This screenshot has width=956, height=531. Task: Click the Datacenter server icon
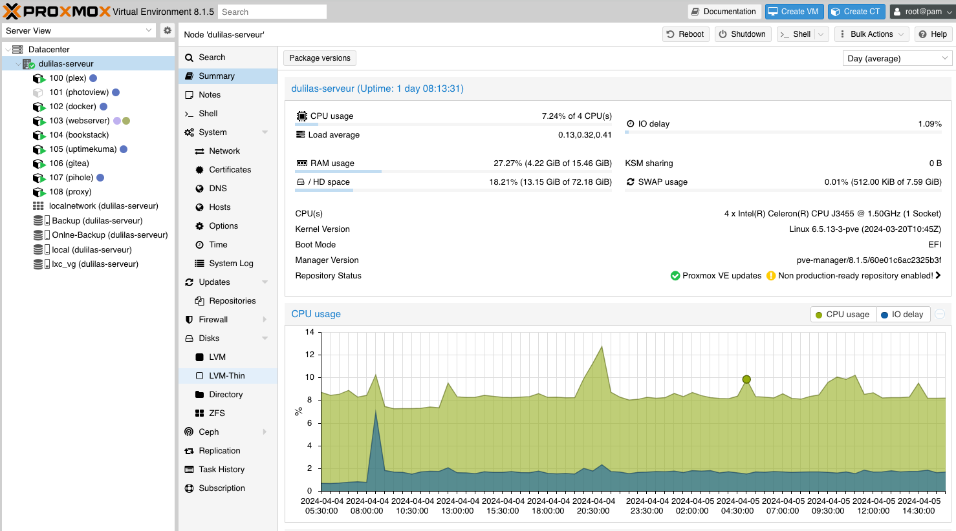coord(17,49)
